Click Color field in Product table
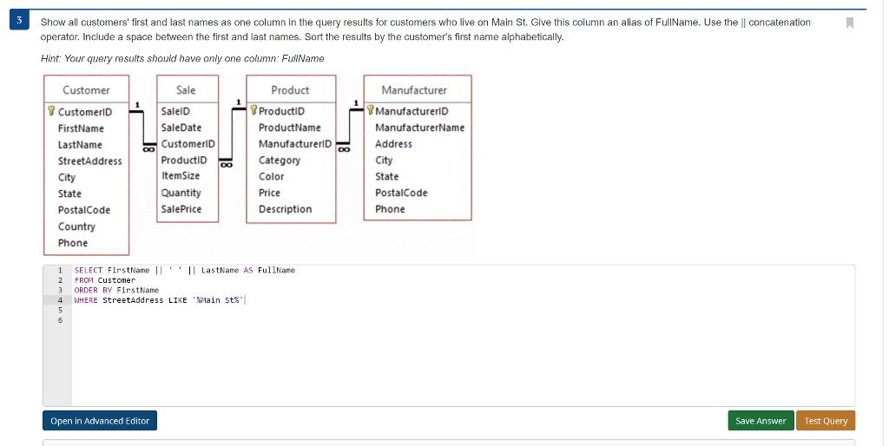The height and width of the screenshot is (446, 889). pos(271,176)
